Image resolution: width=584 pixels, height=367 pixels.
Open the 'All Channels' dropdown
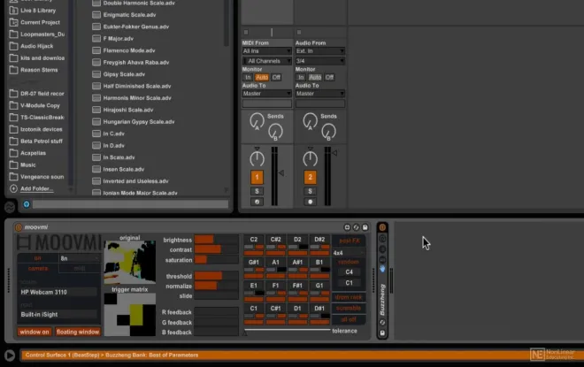(x=266, y=61)
